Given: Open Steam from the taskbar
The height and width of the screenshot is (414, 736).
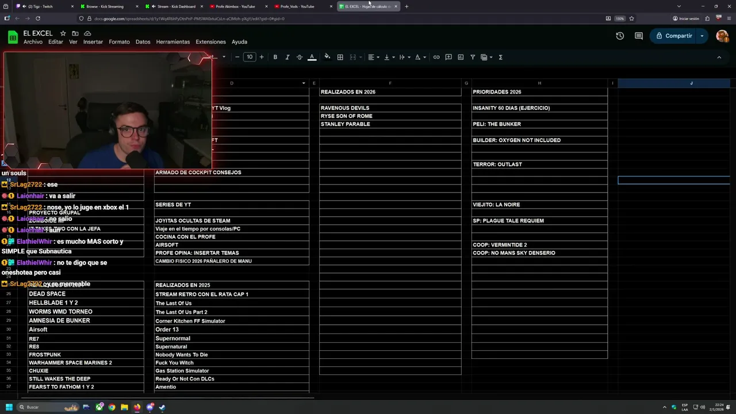Looking at the screenshot, I should point(162,407).
